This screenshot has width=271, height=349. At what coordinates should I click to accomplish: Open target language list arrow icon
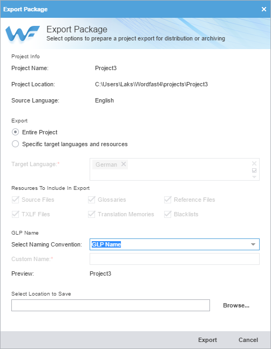click(254, 177)
